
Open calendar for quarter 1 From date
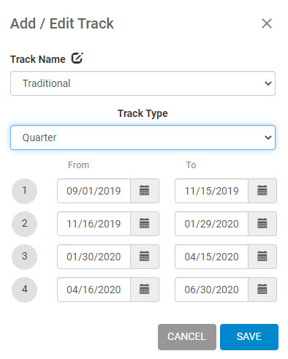[x=145, y=191]
